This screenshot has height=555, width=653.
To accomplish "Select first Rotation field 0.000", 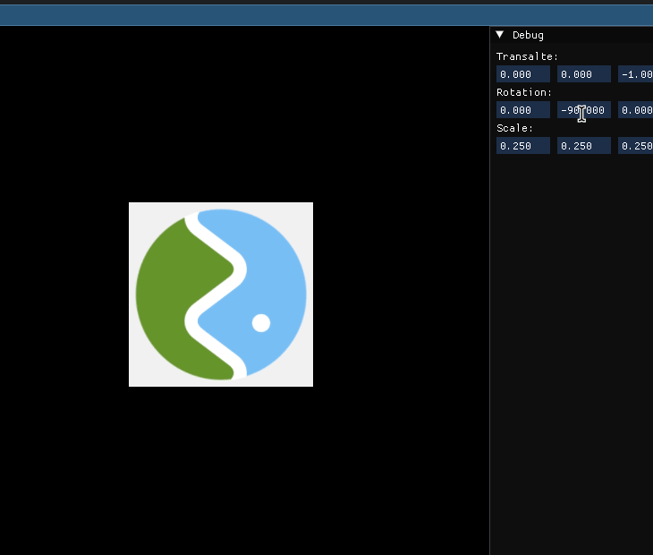I will [x=523, y=110].
